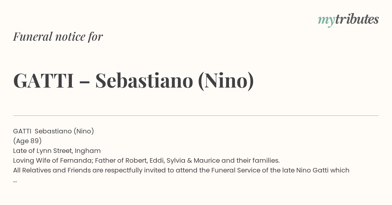Click the name "Robert" in the family line
Screen dimensions: 392x205
(x=136, y=160)
